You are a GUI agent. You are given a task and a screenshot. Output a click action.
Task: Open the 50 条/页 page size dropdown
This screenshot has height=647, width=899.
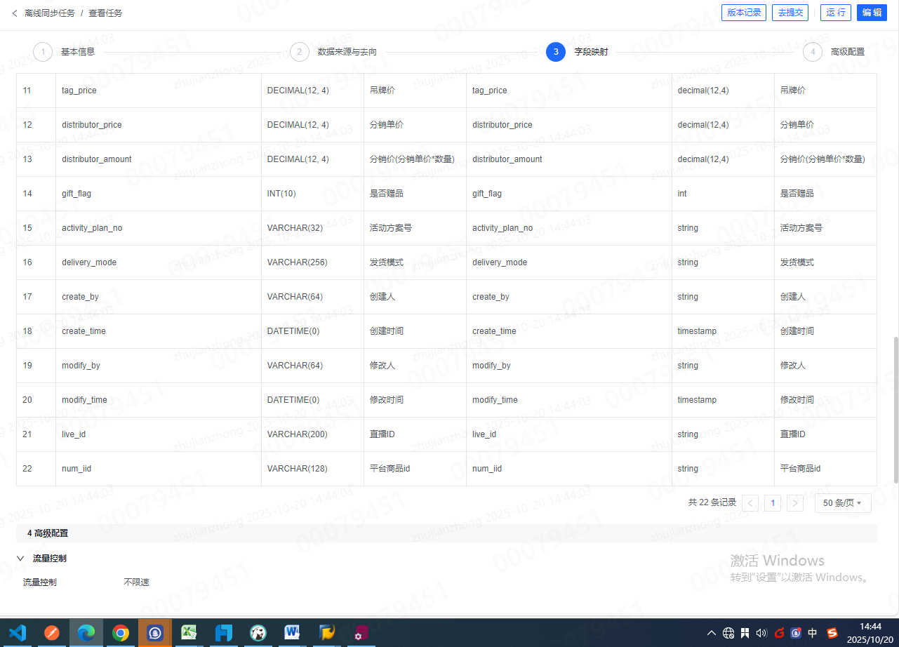(x=842, y=502)
